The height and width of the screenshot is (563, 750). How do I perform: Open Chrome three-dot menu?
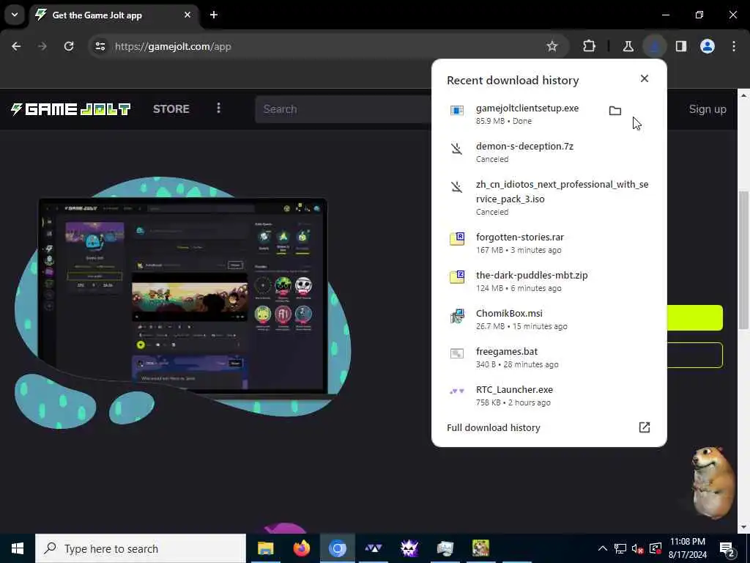tap(734, 46)
